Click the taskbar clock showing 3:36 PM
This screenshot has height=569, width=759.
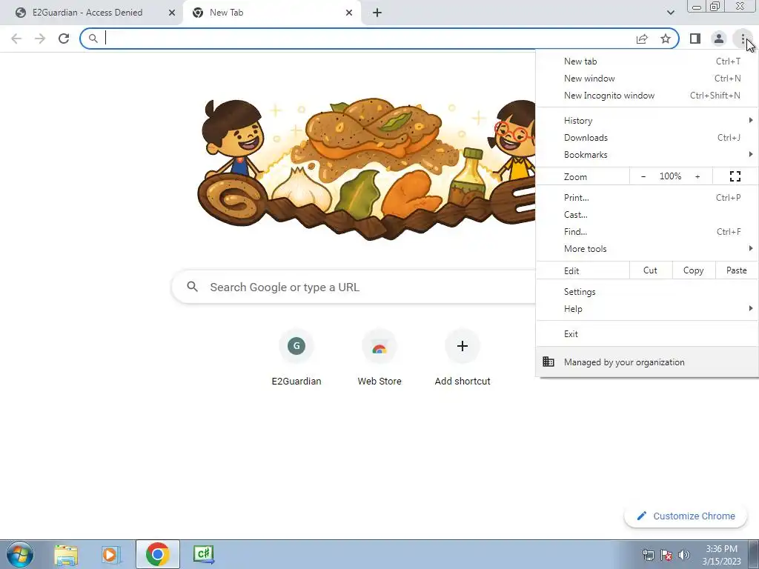coord(721,555)
